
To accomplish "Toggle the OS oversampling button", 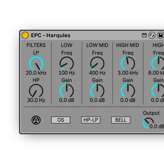I will click(x=61, y=120).
